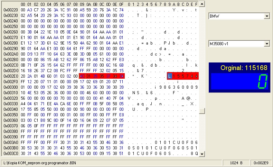Select first byte E1 in row 0x00270
This screenshot has height=167, width=273.
tap(23, 38)
